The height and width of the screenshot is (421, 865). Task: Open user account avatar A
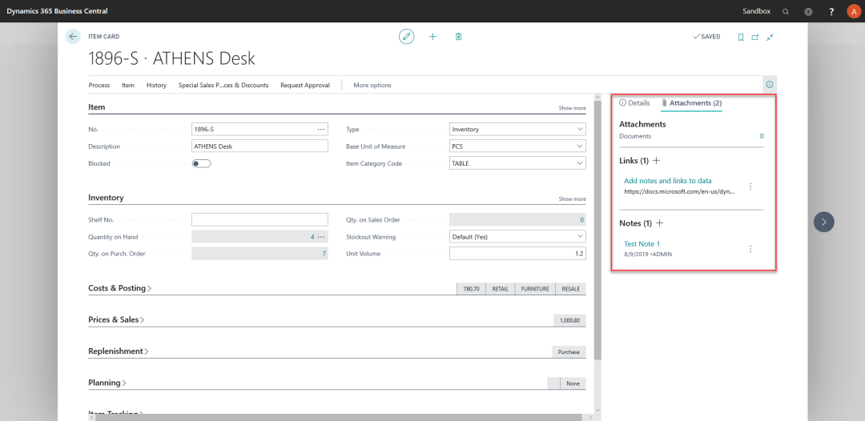[854, 11]
